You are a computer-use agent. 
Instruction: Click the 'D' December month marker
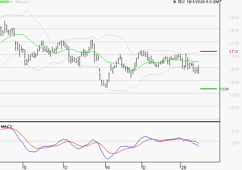[144, 167]
